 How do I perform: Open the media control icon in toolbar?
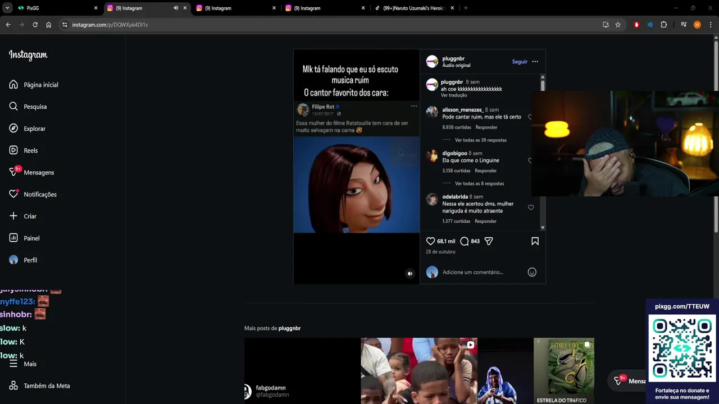click(x=684, y=25)
